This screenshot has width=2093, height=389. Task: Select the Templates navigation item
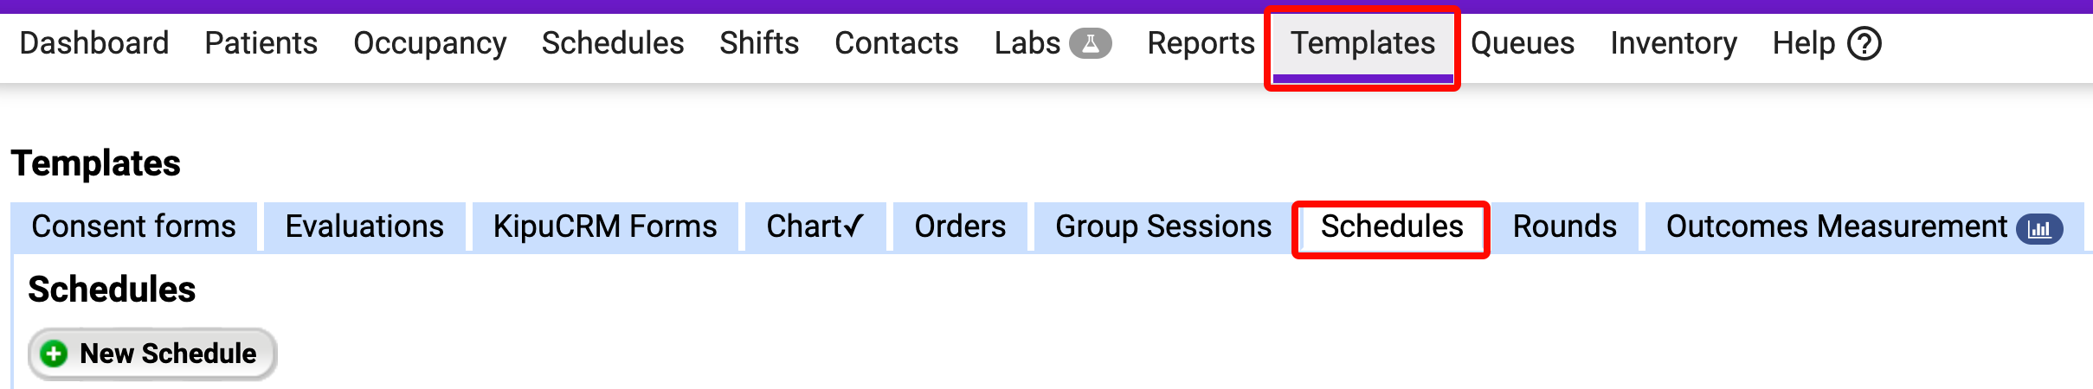1362,43
